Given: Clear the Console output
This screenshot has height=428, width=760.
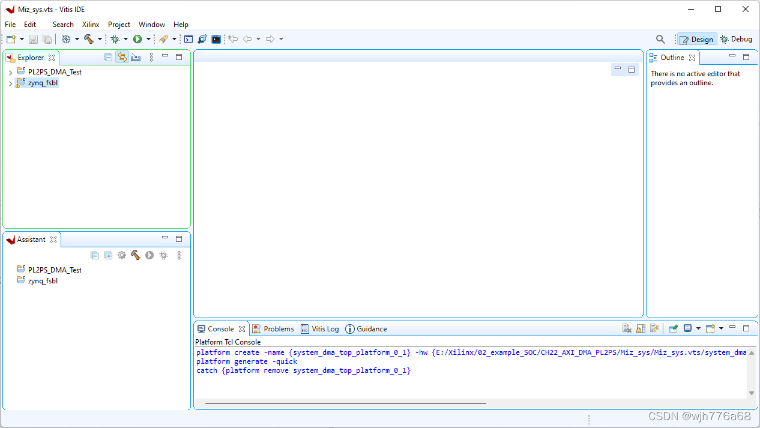Looking at the screenshot, I should click(627, 328).
